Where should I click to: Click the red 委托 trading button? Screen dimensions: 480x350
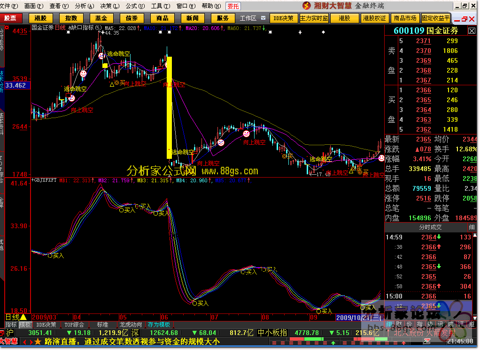tap(233, 6)
